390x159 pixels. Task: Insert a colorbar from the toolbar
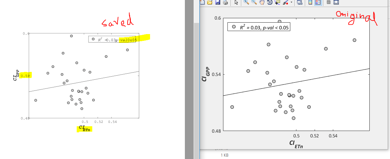tap(310, 2)
